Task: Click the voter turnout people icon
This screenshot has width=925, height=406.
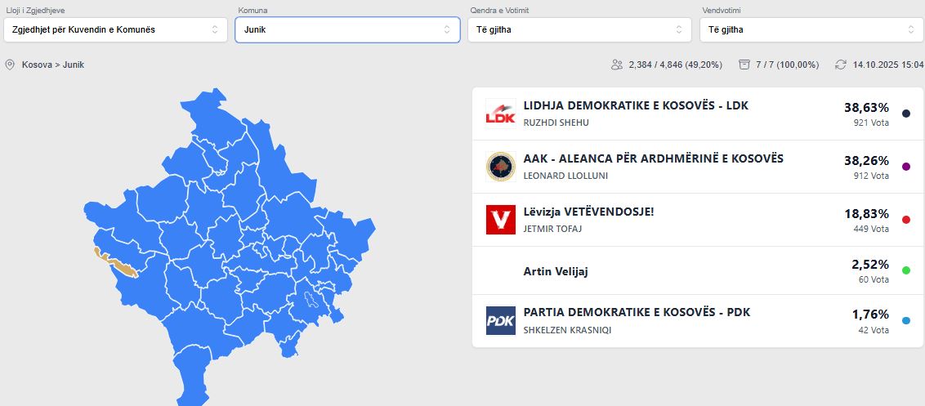Action: pos(617,65)
